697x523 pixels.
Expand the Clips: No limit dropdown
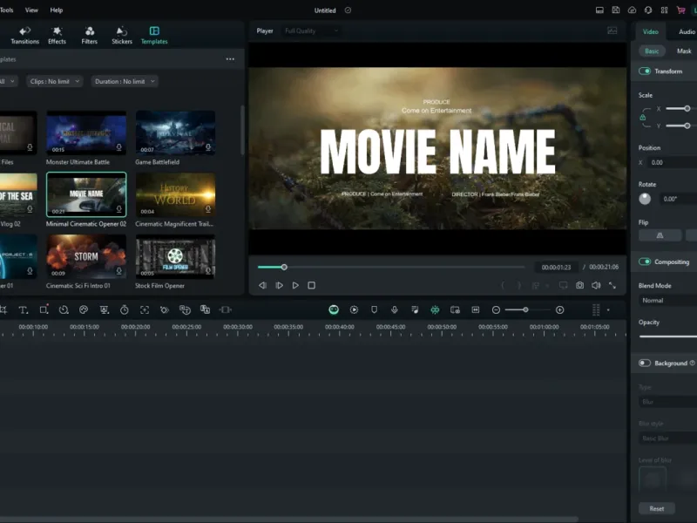(55, 81)
